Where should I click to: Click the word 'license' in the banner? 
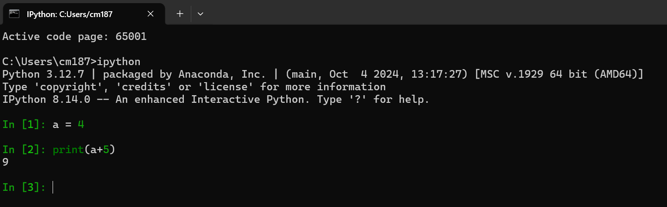(x=219, y=87)
